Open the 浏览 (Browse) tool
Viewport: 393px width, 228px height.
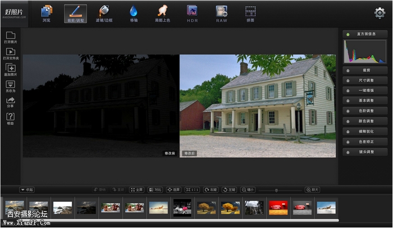[x=46, y=13]
